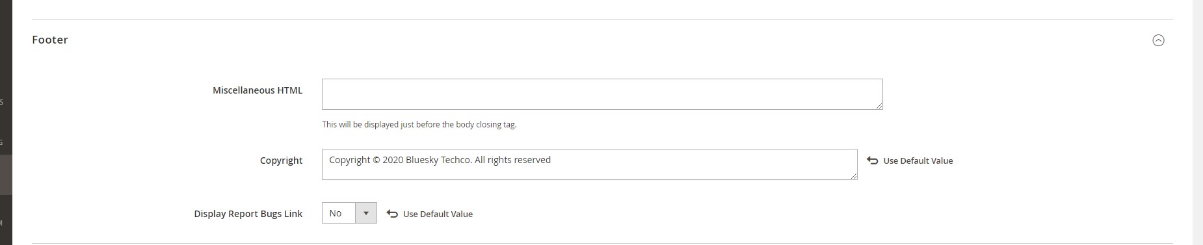Click the vertical scrollbar on the right edge
The image size is (1203, 245).
1198,122
